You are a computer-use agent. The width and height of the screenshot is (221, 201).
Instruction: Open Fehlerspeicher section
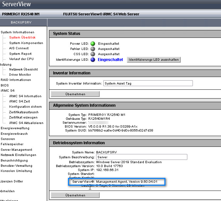[x=12, y=144]
